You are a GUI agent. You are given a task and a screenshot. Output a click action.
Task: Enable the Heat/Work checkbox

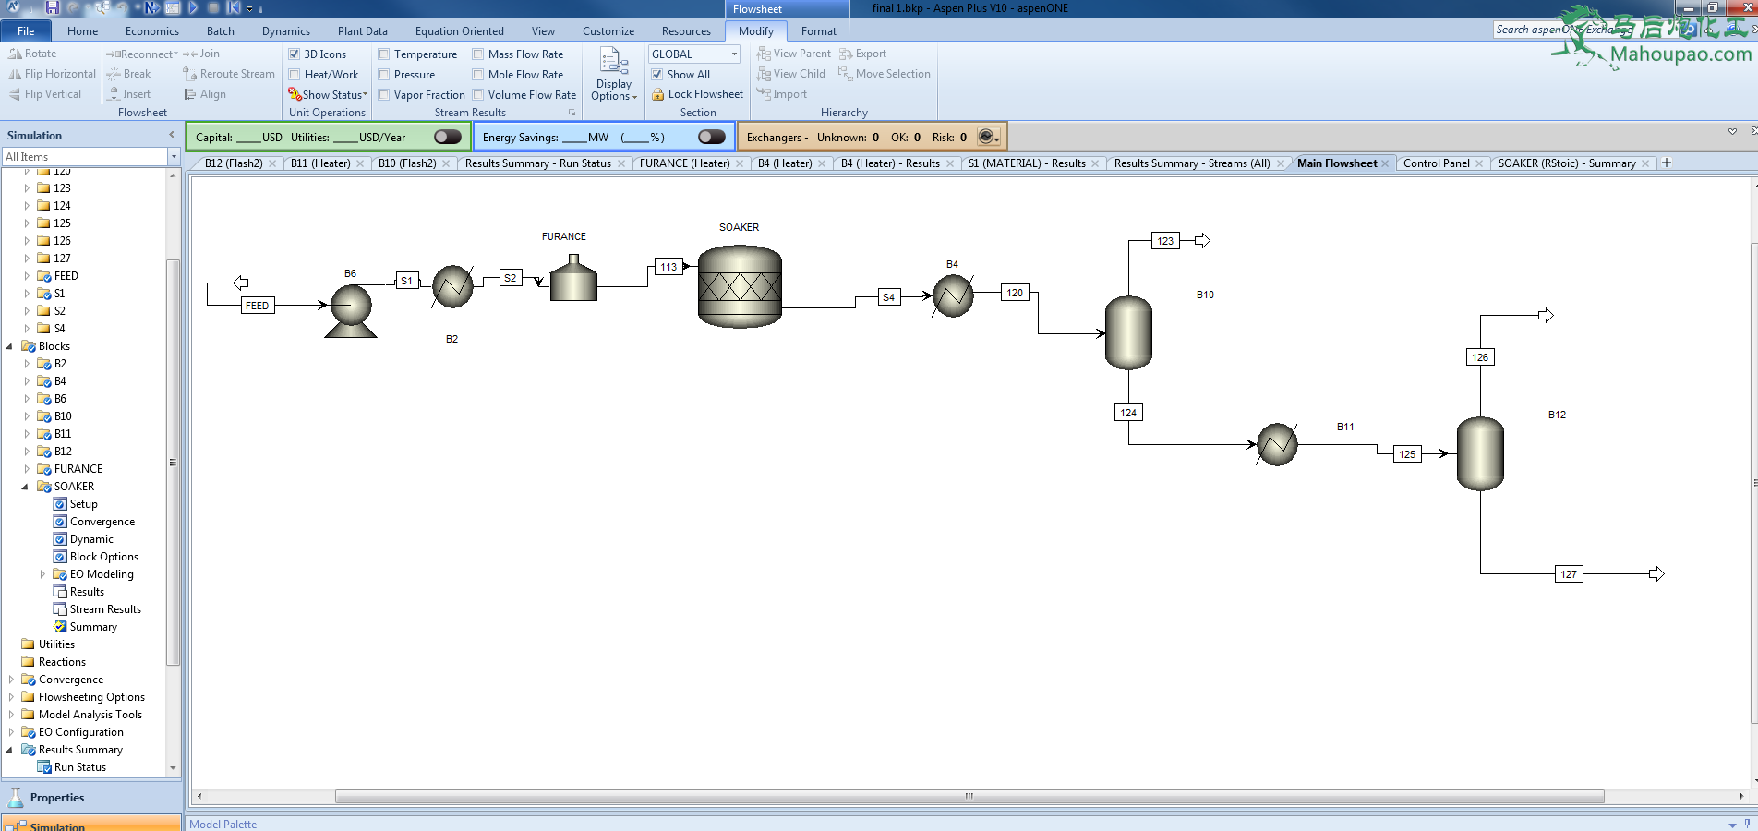tap(295, 75)
